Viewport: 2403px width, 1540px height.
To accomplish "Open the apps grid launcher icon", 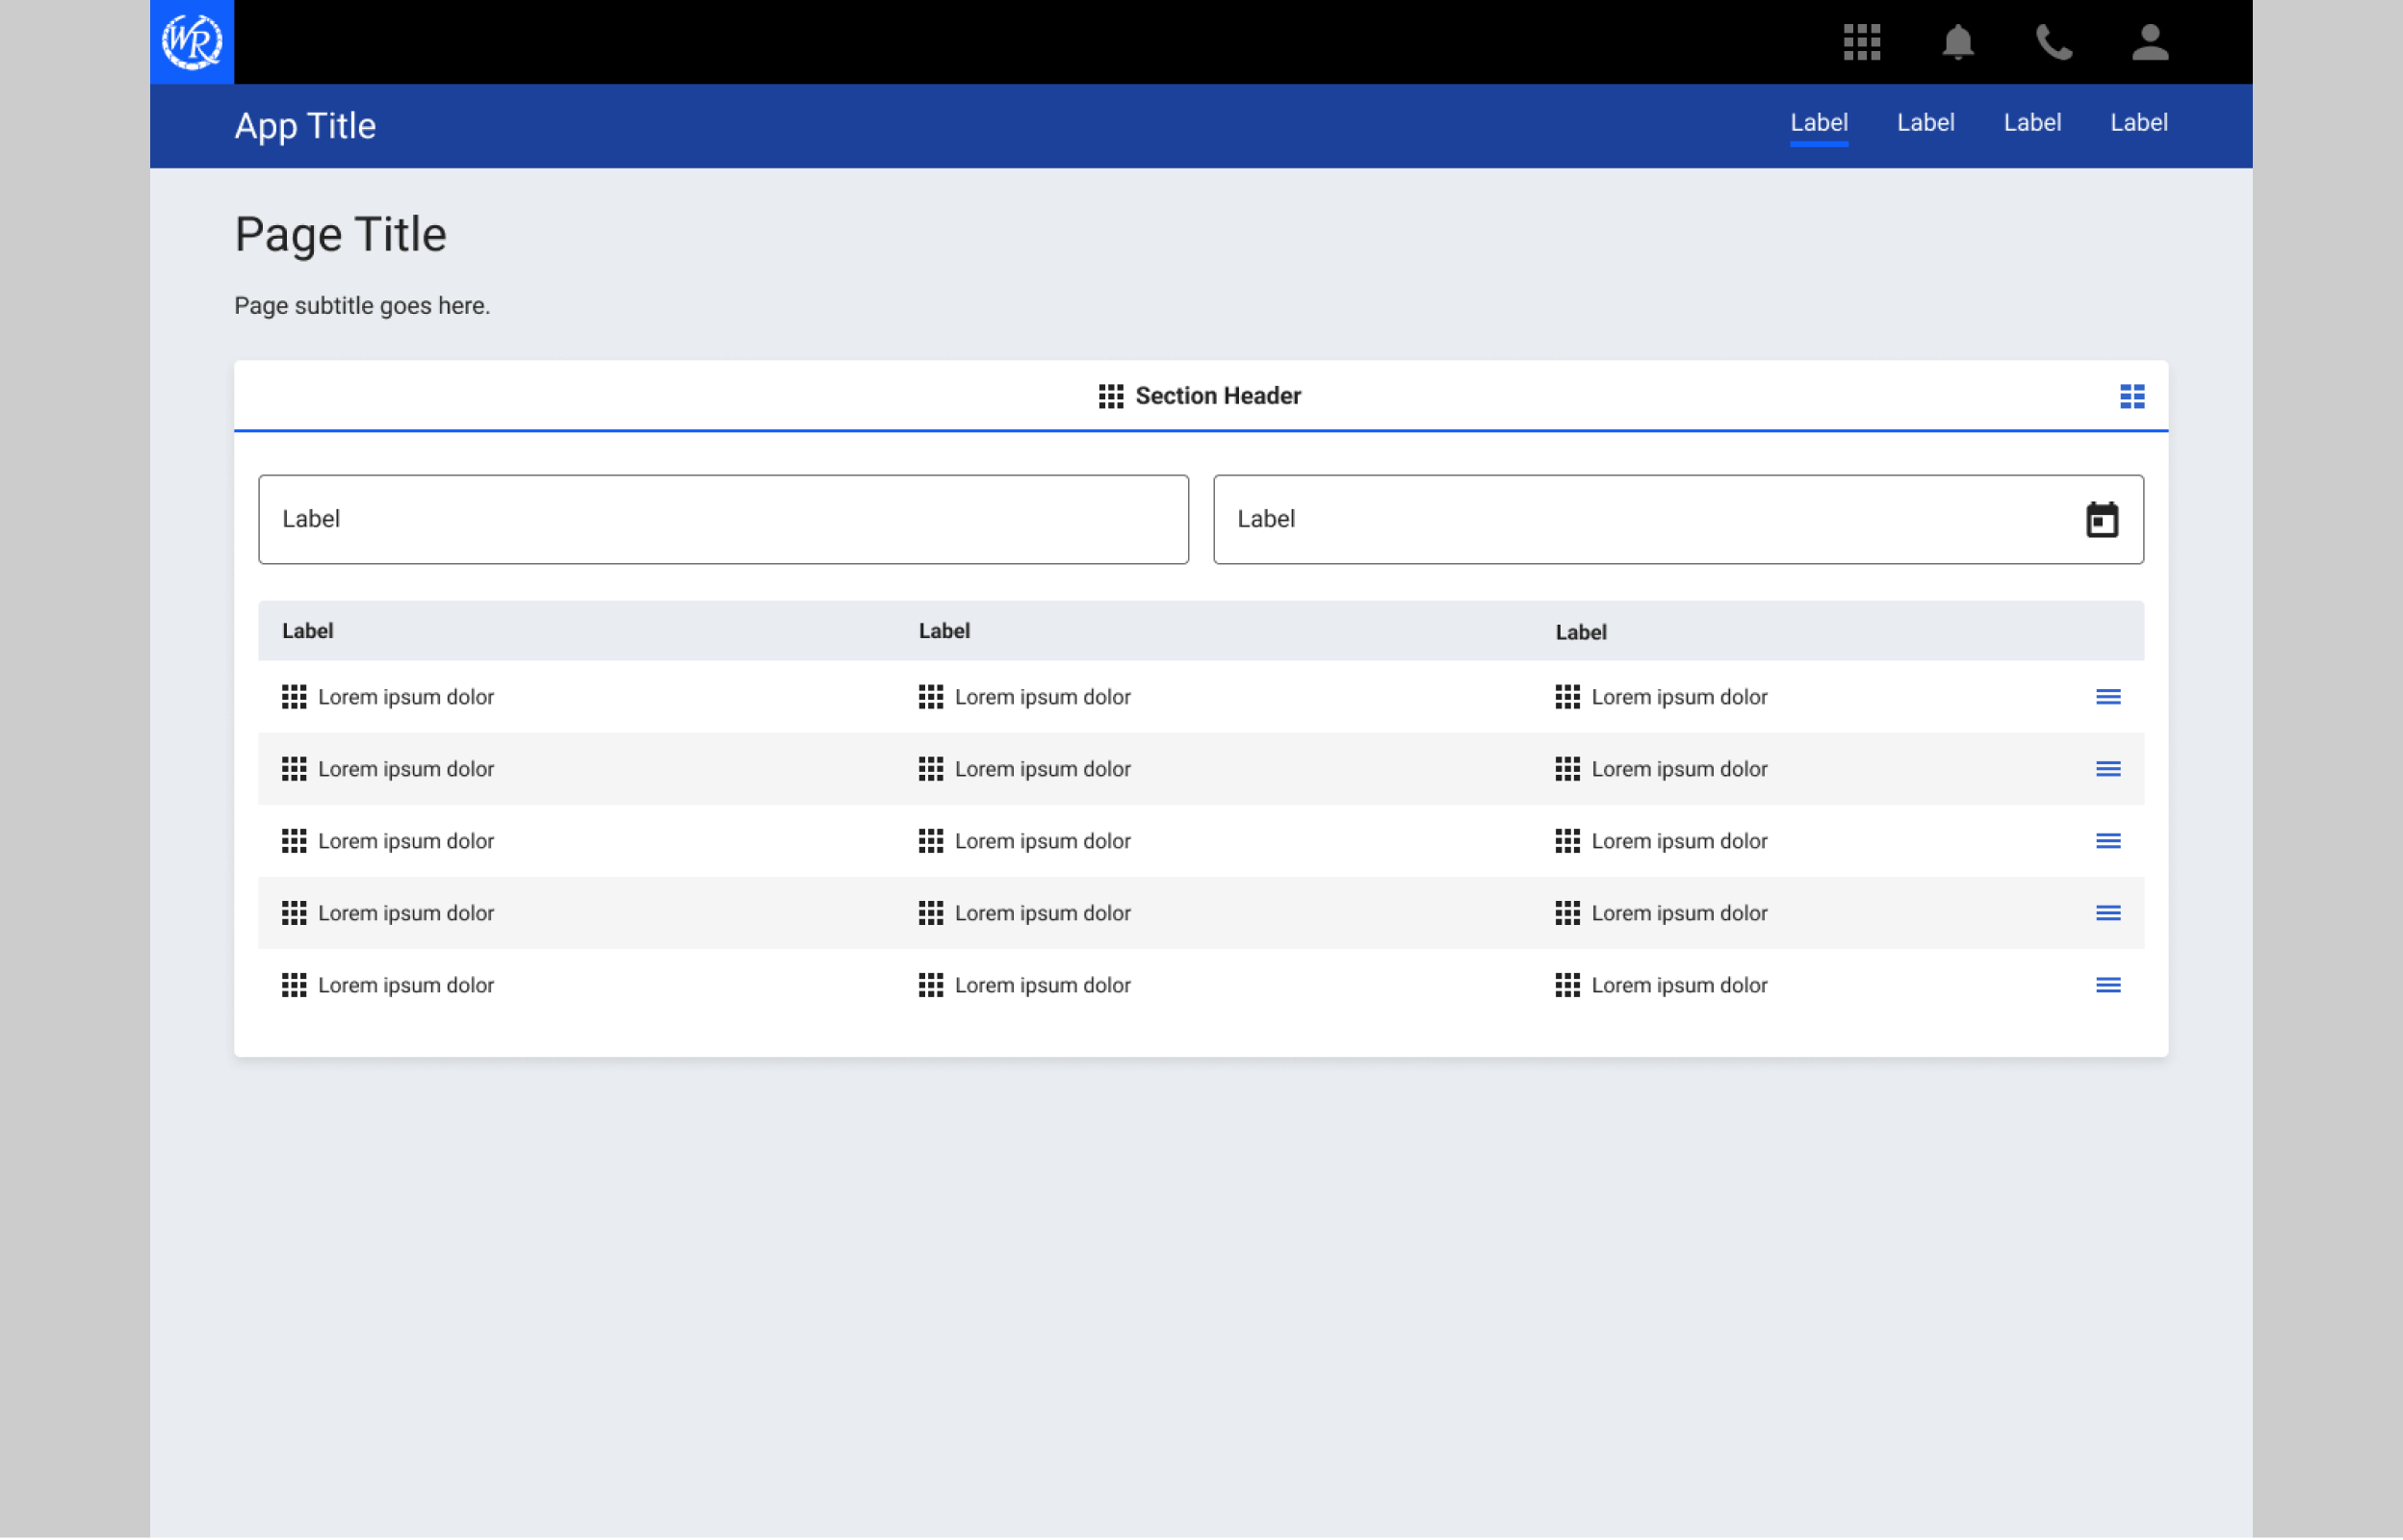I will tap(1862, 42).
